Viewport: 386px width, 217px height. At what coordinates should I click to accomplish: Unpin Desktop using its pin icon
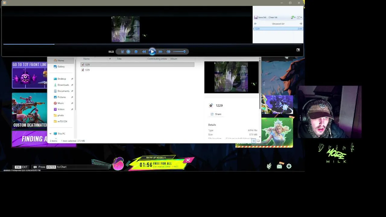[x=72, y=79]
